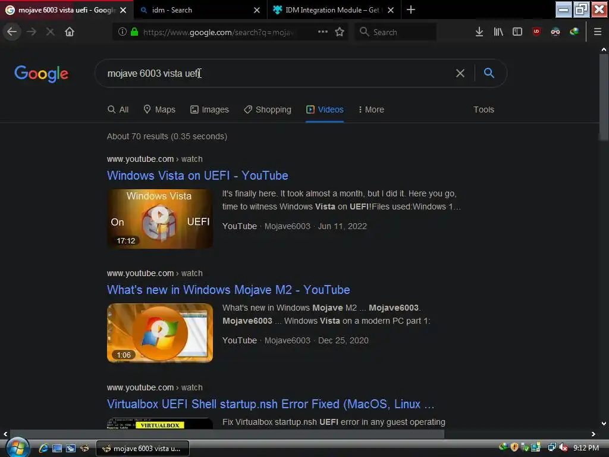Expand the More search filters dropdown

click(x=371, y=109)
